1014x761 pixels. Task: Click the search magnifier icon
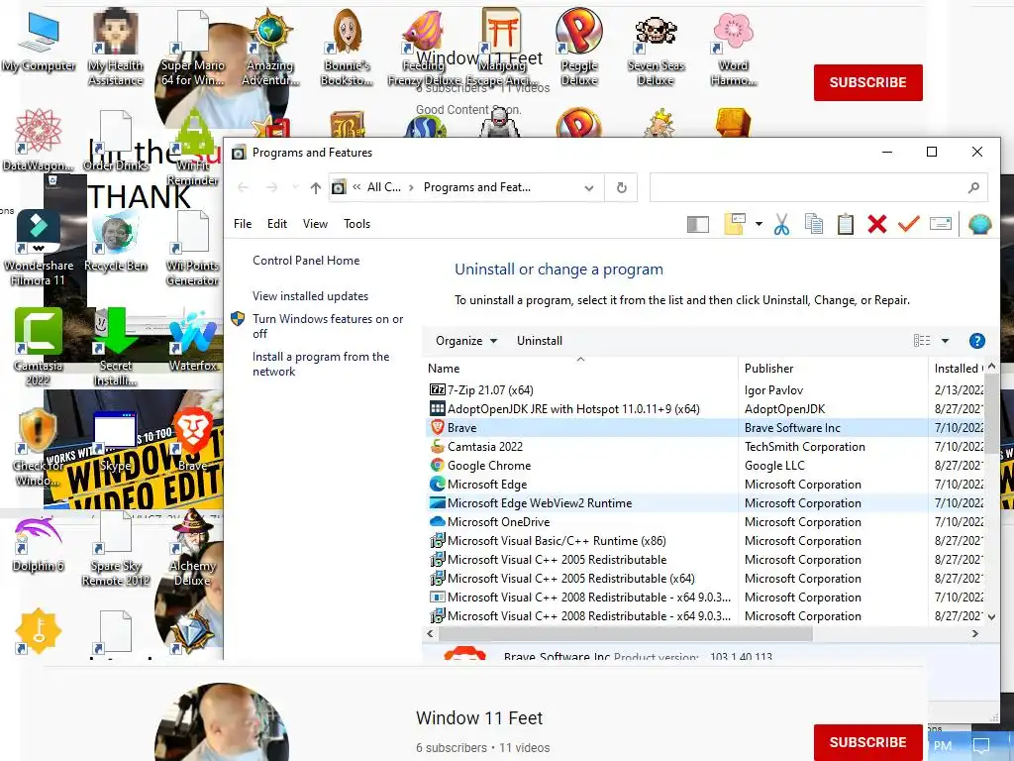point(973,187)
